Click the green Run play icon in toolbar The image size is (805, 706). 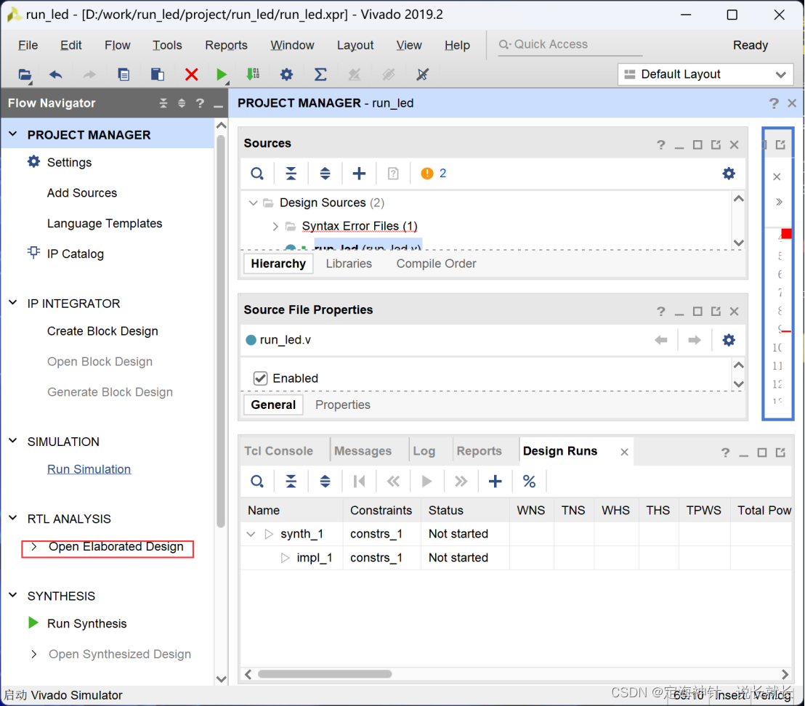(222, 75)
